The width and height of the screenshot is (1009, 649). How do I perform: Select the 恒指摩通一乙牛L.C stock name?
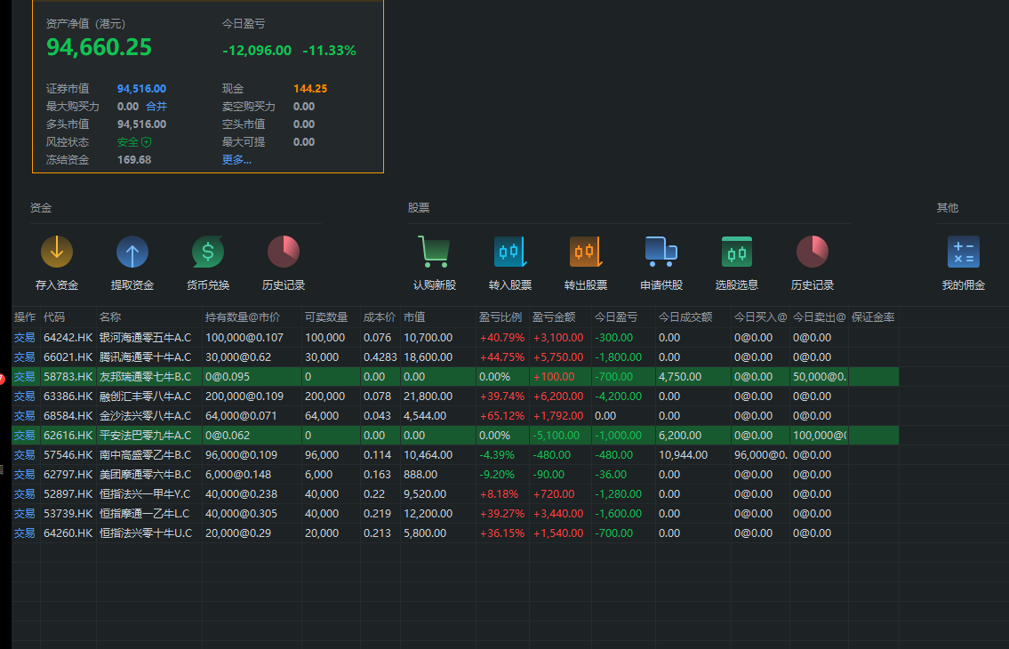[146, 514]
